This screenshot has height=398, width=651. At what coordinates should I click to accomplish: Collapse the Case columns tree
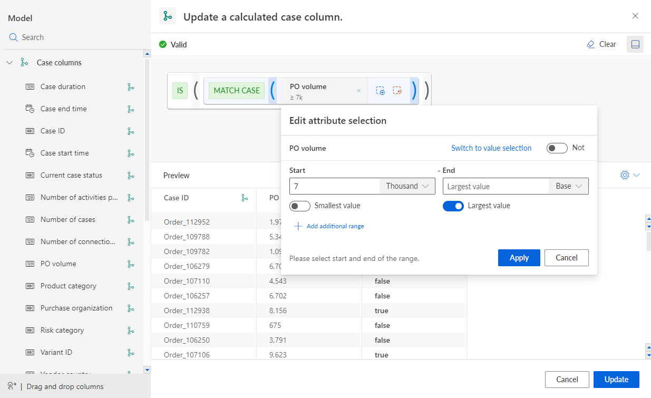[x=9, y=63]
